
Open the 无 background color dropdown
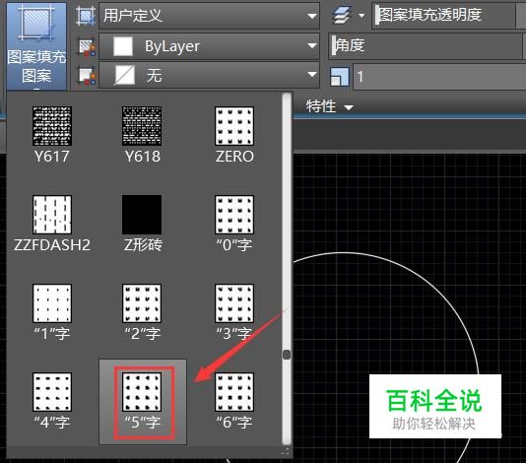point(209,75)
